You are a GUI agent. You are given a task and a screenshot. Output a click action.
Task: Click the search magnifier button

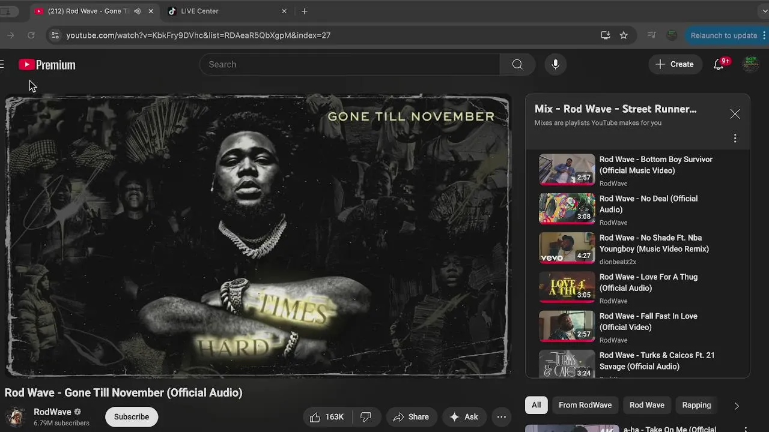coord(517,64)
